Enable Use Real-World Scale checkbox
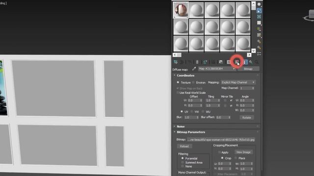The image size is (314, 176). pos(178,93)
